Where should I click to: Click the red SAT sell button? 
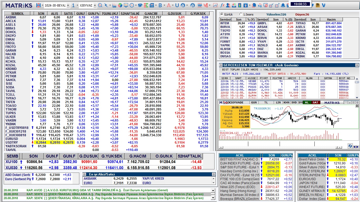(315, 103)
